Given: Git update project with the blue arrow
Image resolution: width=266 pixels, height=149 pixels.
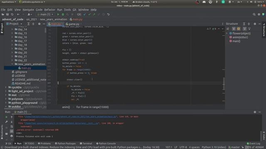Looking at the screenshot, I should click(x=85, y=14).
